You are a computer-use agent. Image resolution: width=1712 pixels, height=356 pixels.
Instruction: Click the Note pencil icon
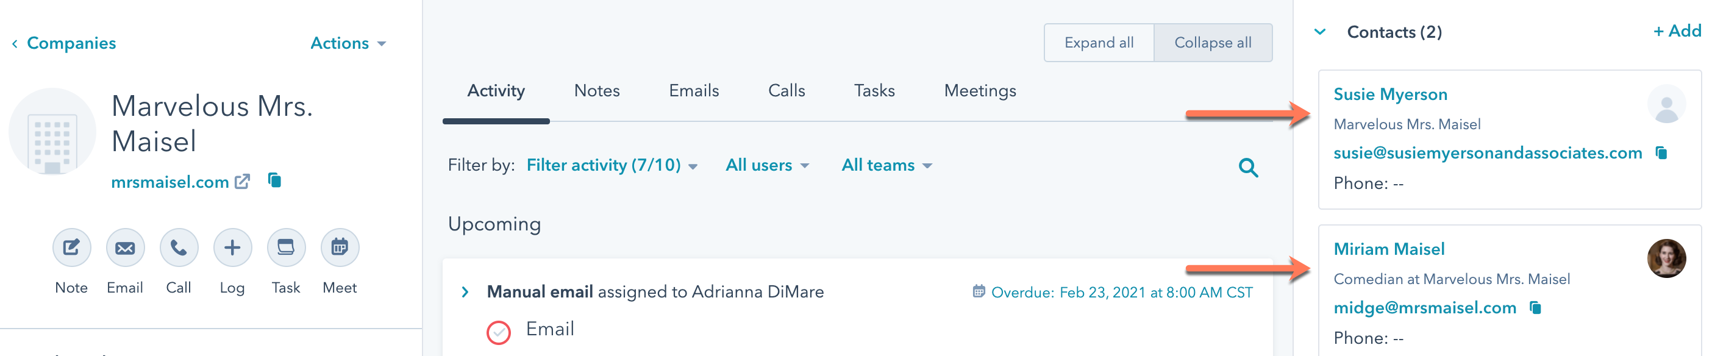pos(71,247)
